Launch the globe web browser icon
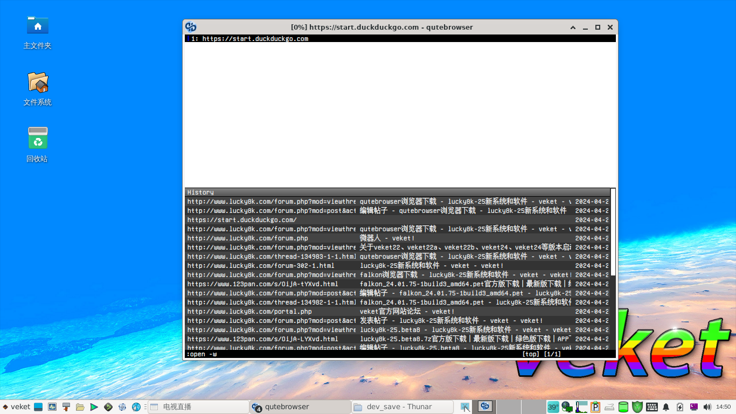 tap(136, 407)
